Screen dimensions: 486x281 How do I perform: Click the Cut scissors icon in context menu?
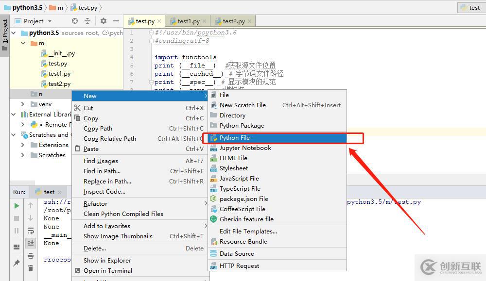[x=77, y=108]
